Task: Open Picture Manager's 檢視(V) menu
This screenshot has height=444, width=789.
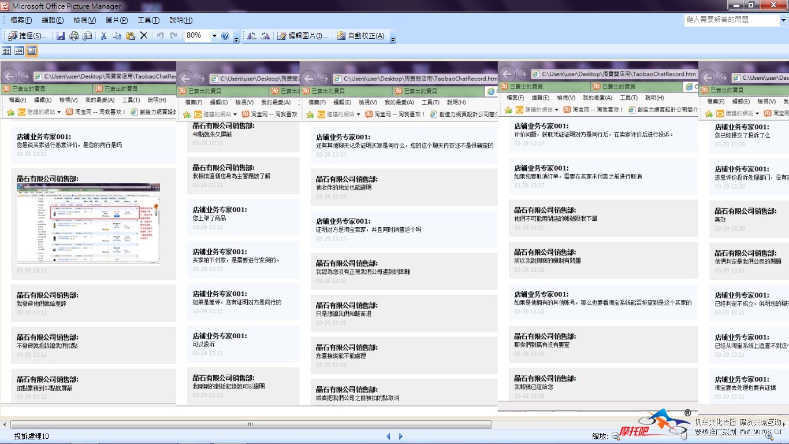Action: tap(84, 20)
